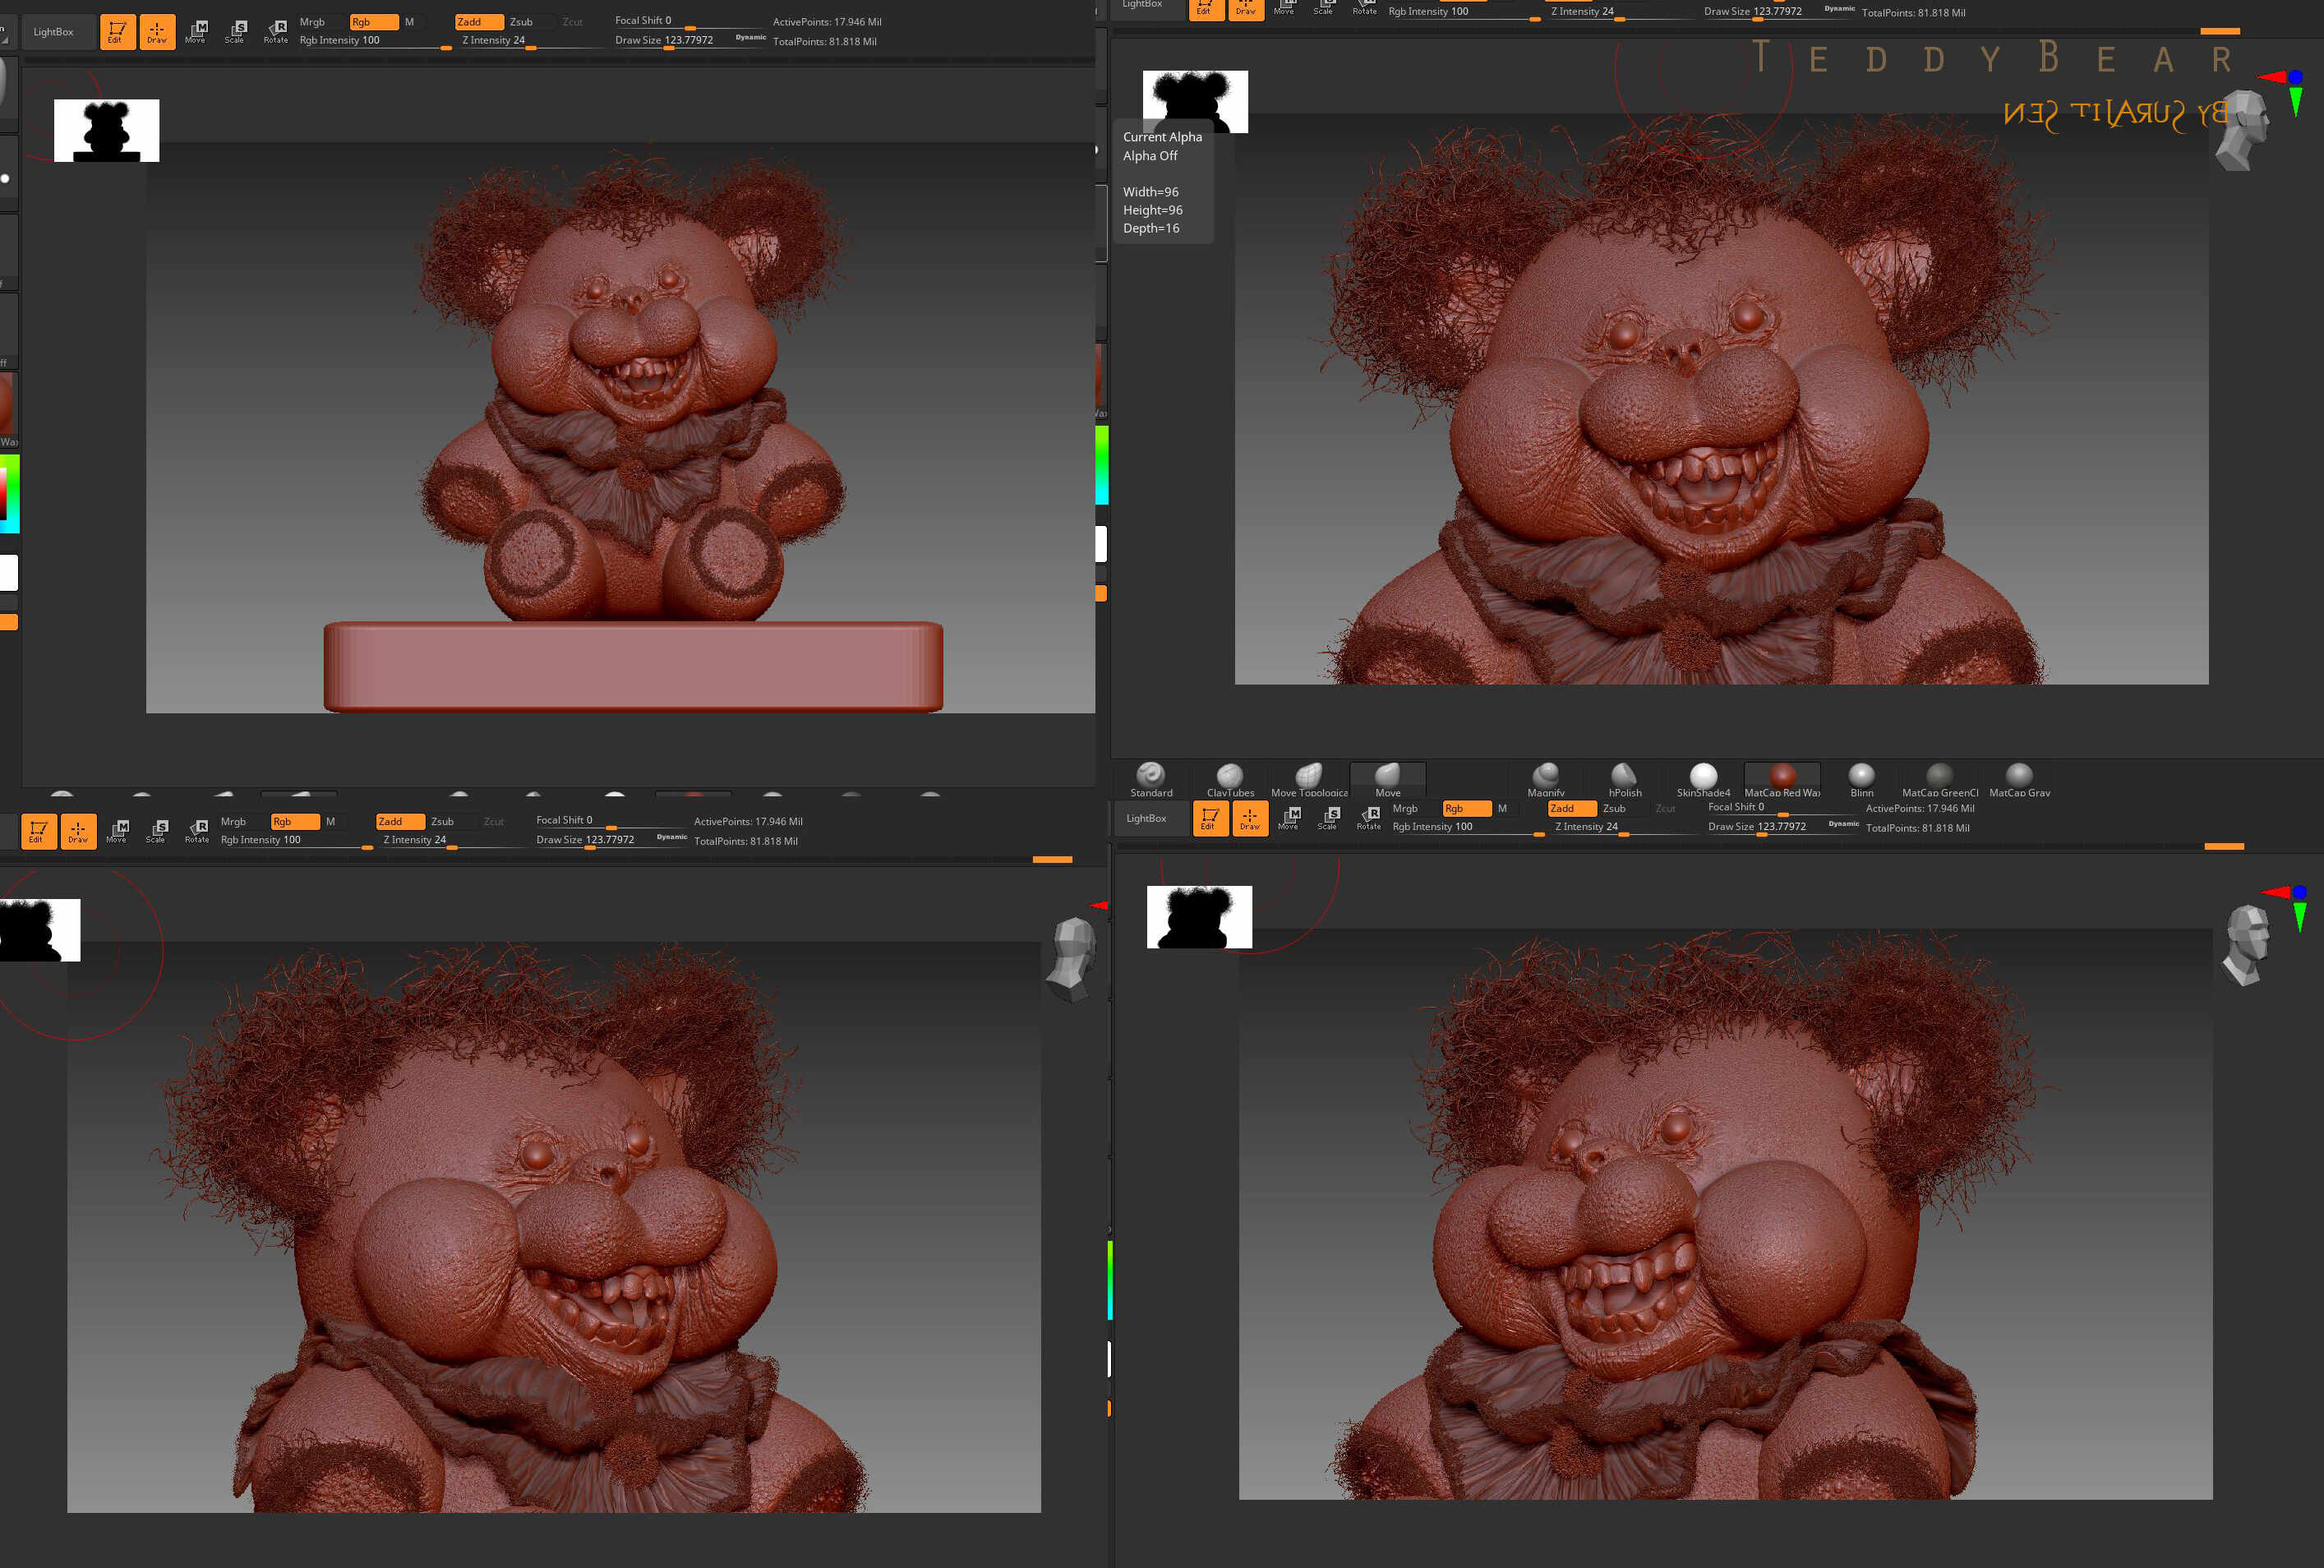This screenshot has width=2324, height=1568.
Task: Click the camera head gizmo in bottom-left view
Action: tap(1072, 958)
